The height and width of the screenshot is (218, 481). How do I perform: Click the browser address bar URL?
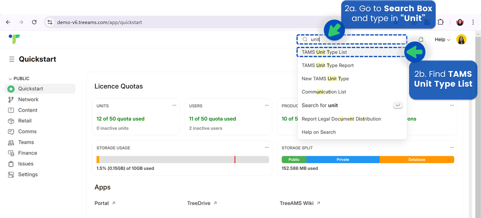pyautogui.click(x=100, y=22)
